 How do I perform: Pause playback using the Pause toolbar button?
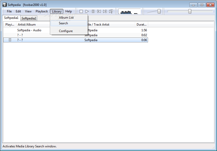point(93,11)
